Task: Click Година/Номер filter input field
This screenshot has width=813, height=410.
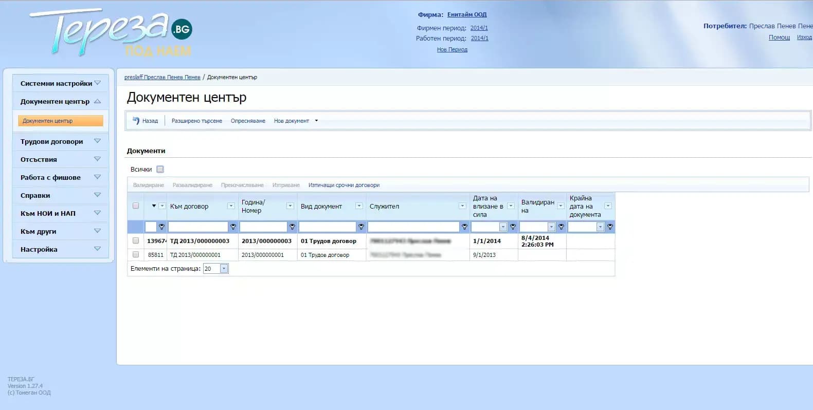Action: pyautogui.click(x=263, y=227)
